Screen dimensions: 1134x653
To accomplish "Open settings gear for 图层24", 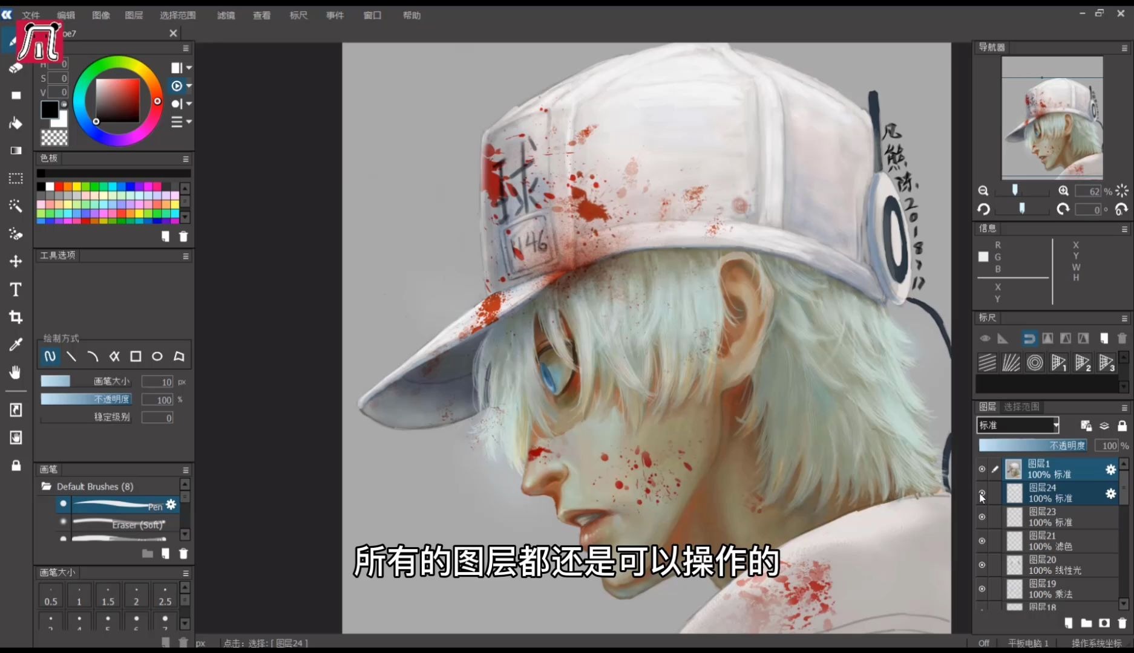I will coord(1110,493).
